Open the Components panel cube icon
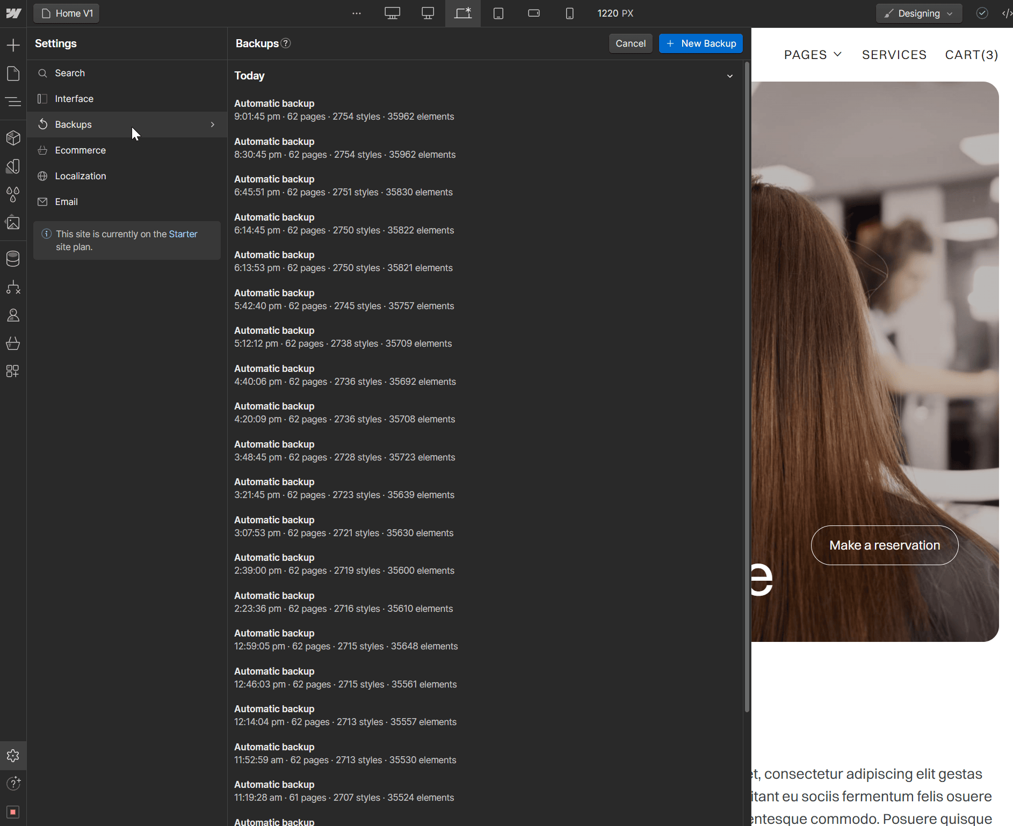1013x826 pixels. coord(13,138)
